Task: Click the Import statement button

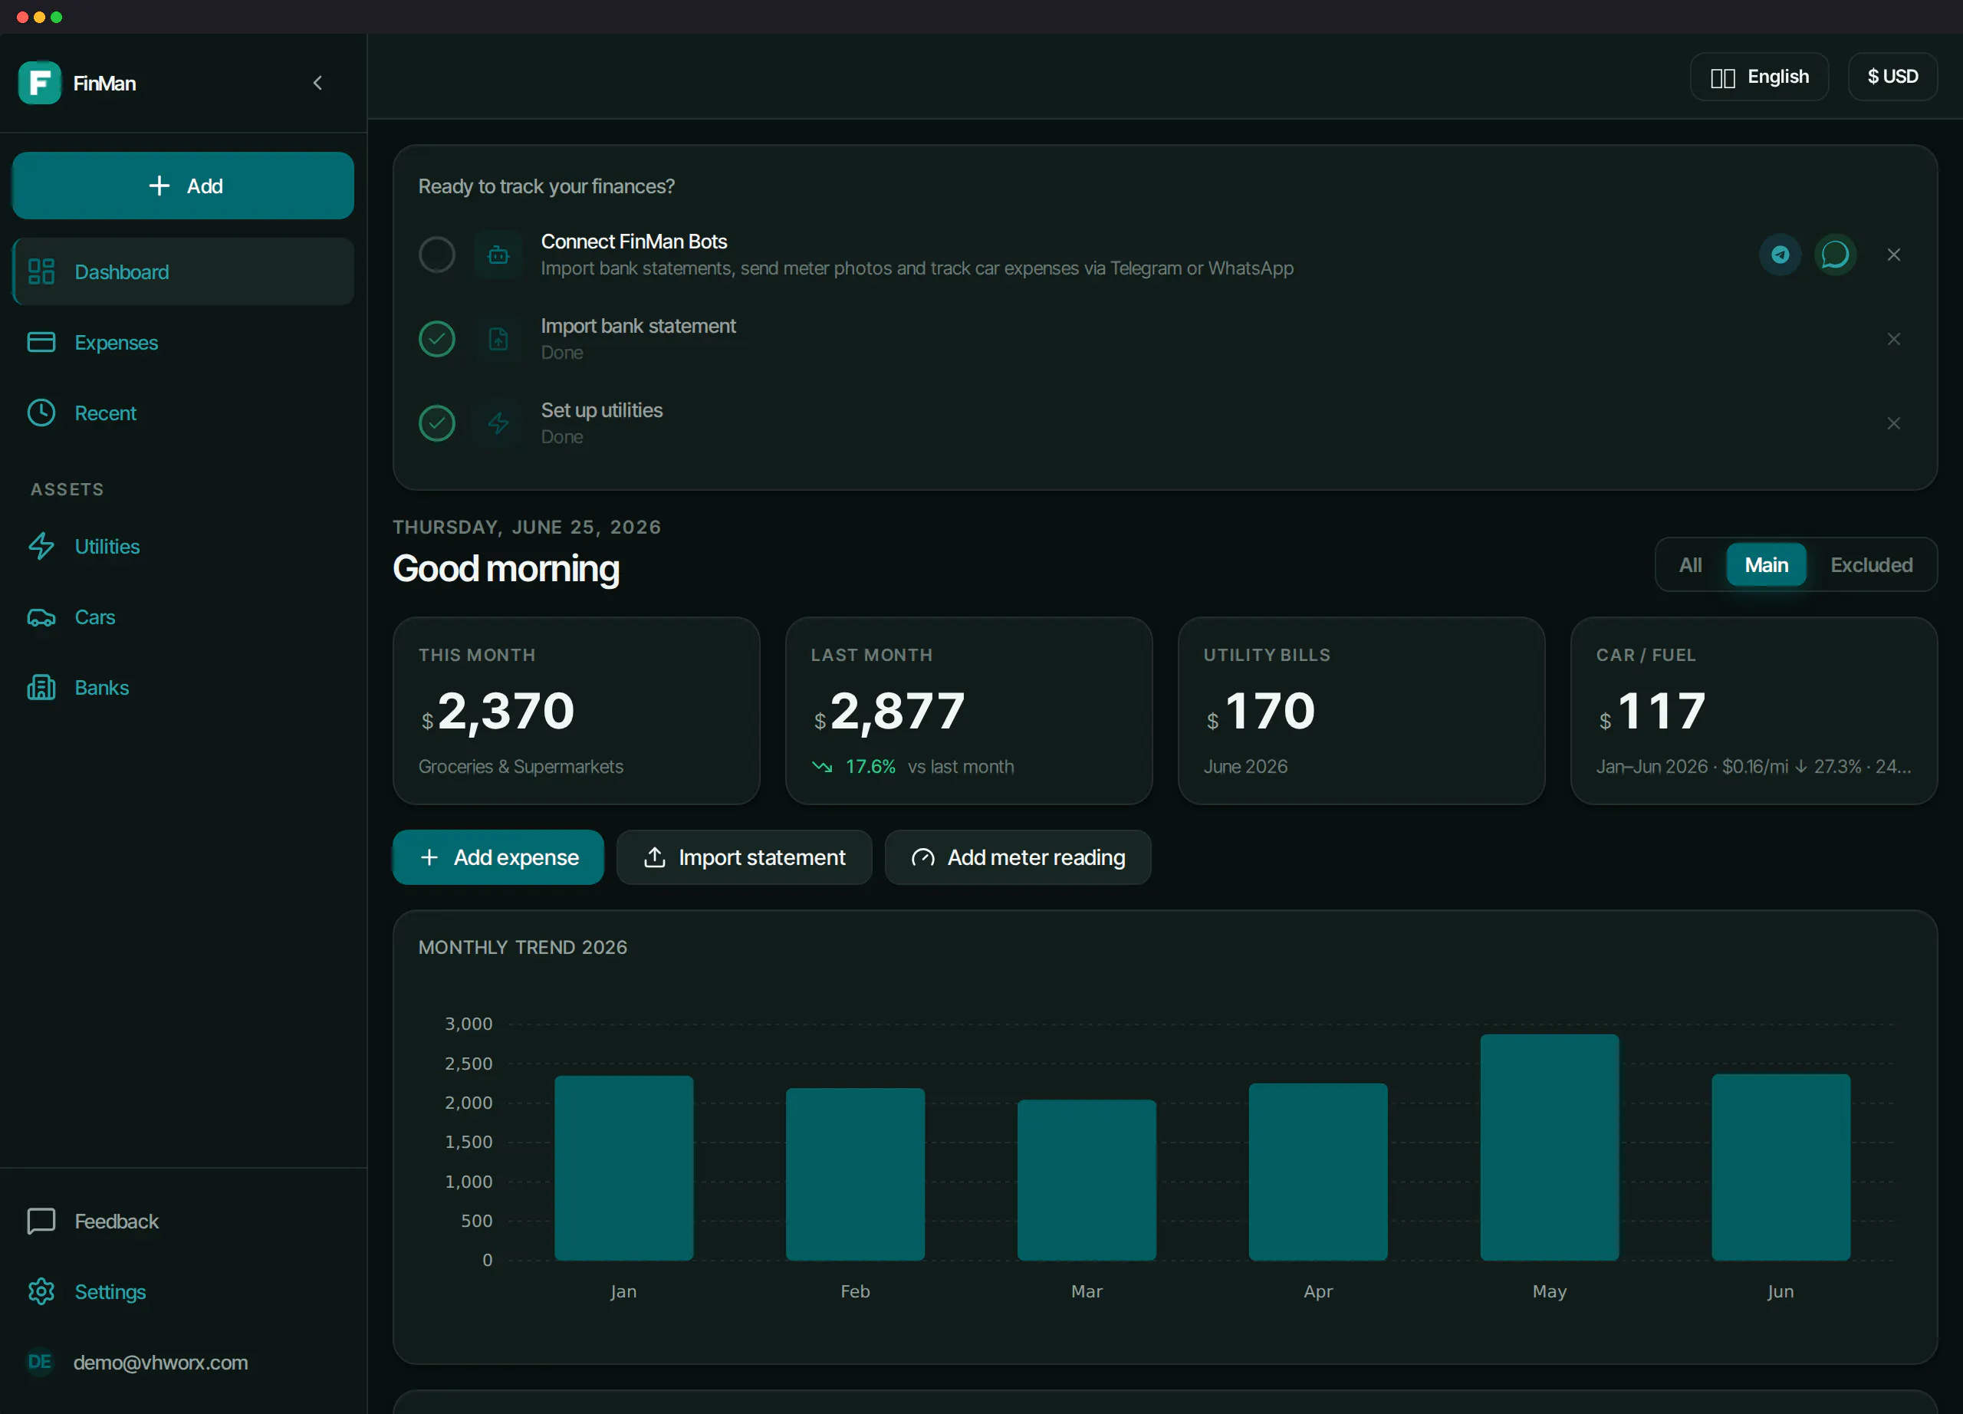Action: pos(745,857)
